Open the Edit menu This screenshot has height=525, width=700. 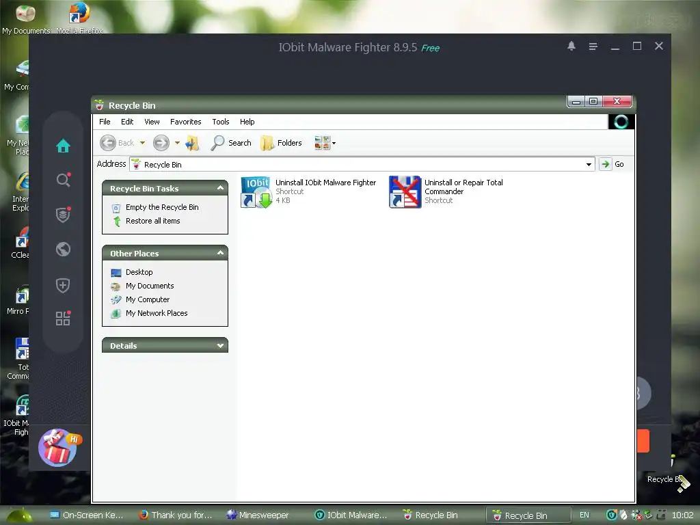click(126, 122)
